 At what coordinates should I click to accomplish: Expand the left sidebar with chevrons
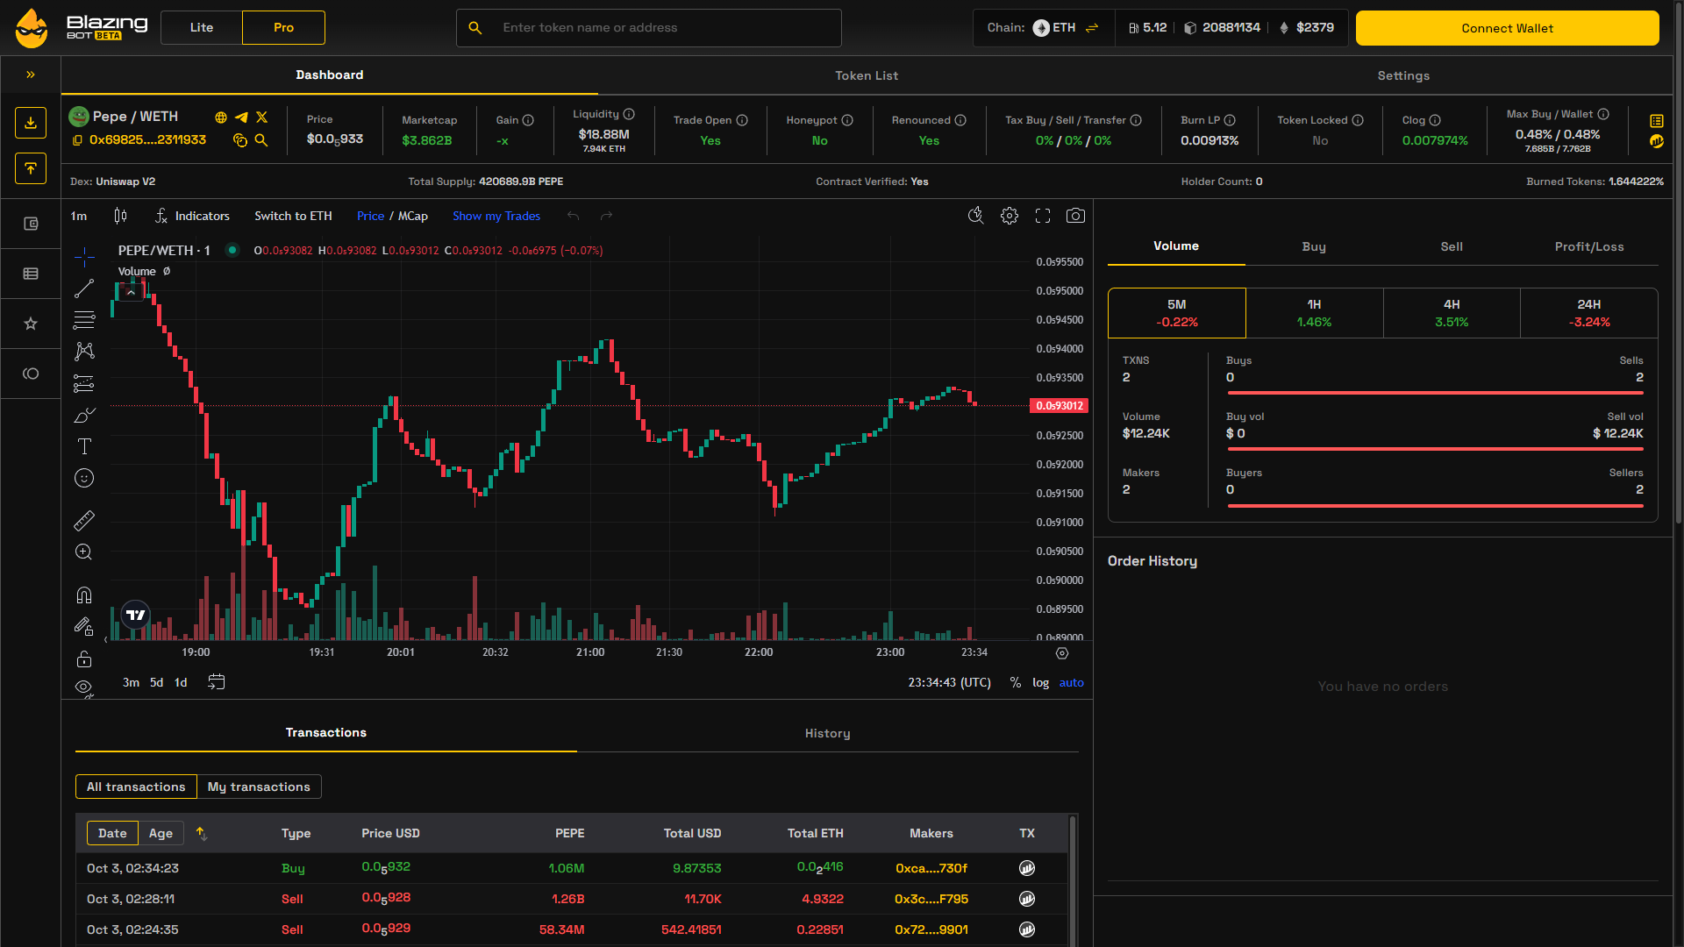coord(31,75)
